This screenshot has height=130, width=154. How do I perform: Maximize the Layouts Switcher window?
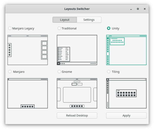[138, 9]
